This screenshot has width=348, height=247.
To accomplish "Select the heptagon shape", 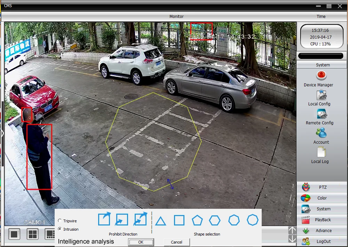I will pos(234,220).
